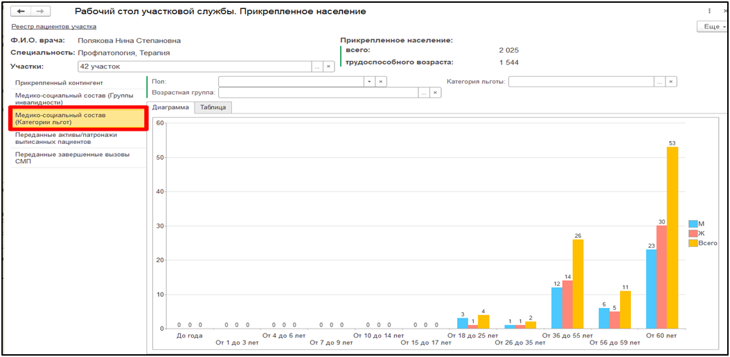Open the Реестр пациентов участка link
Screen dimensions: 730x357
click(53, 26)
